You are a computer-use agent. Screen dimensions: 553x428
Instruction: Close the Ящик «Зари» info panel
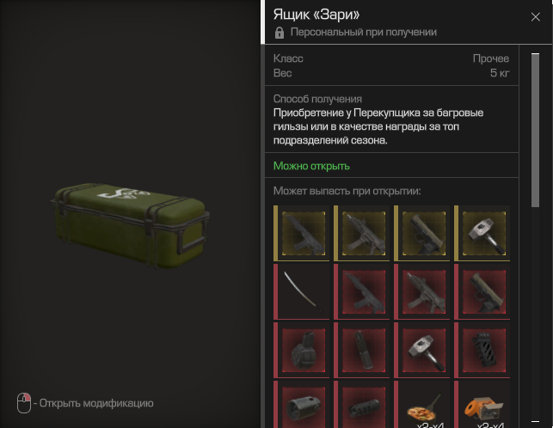pos(535,16)
